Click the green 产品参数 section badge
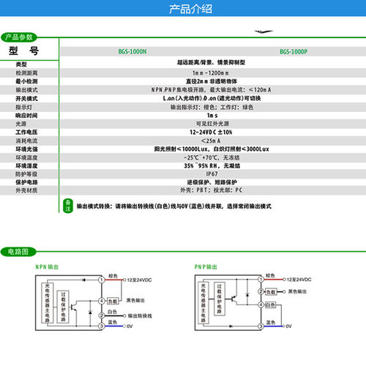Screen dimensions: 366x366 point(19,37)
